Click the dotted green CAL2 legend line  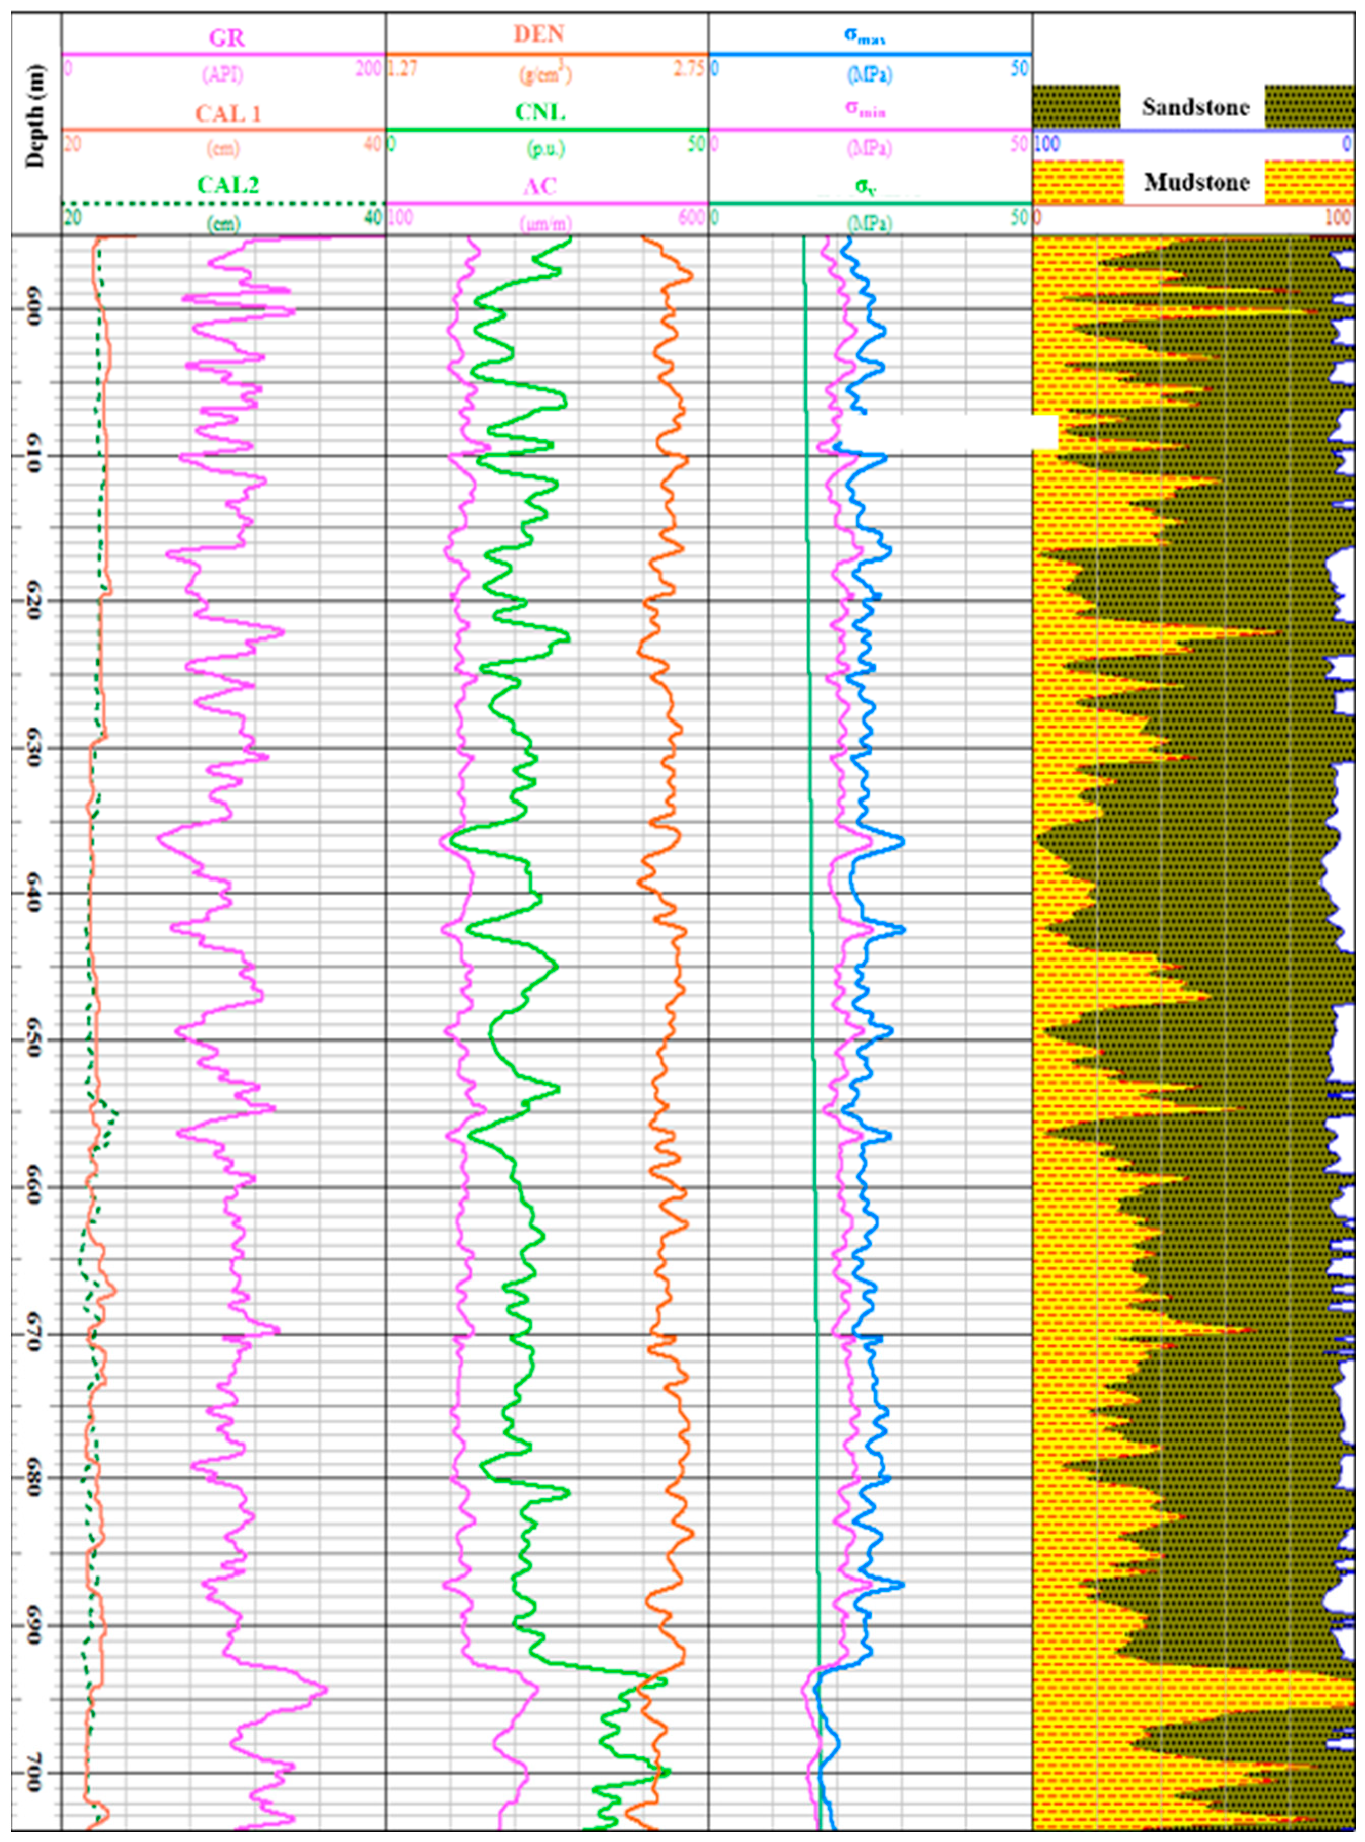pos(224,203)
